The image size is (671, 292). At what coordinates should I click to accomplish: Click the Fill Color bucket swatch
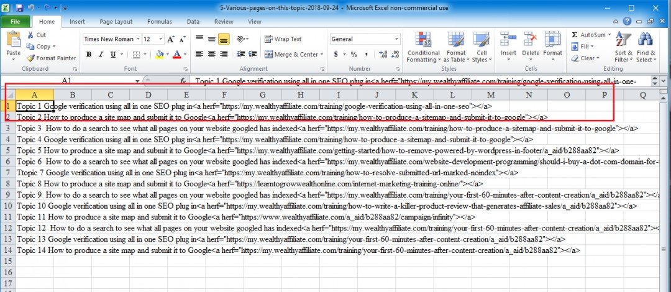coord(160,55)
